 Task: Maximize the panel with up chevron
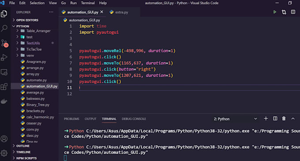293,119
